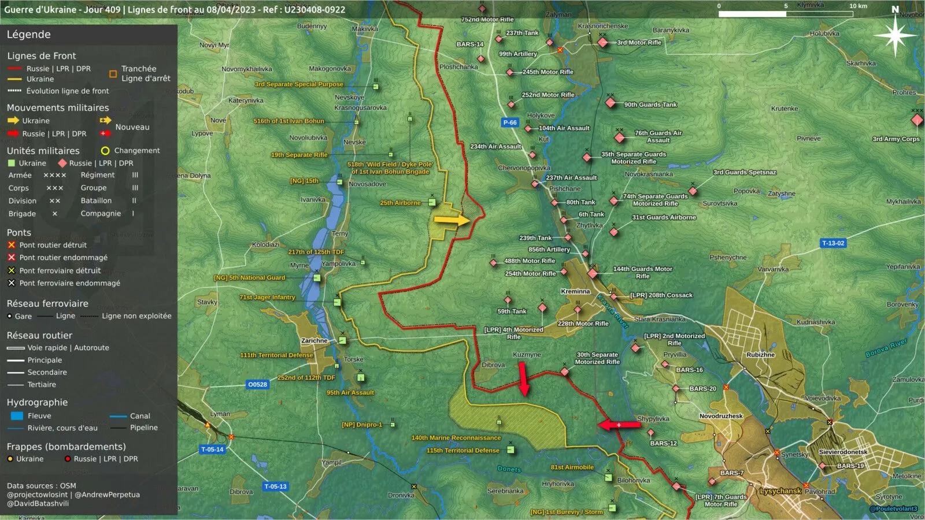The width and height of the screenshot is (925, 520).
Task: Click the Ukraine strike dot under Frappes
Action: pos(10,459)
